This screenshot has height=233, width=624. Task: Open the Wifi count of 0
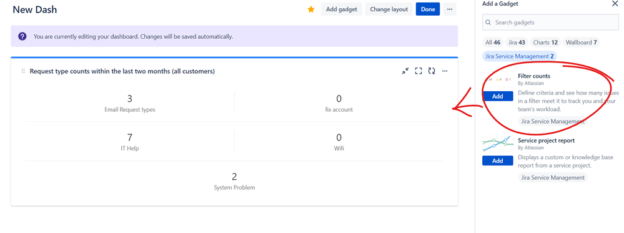(x=339, y=137)
